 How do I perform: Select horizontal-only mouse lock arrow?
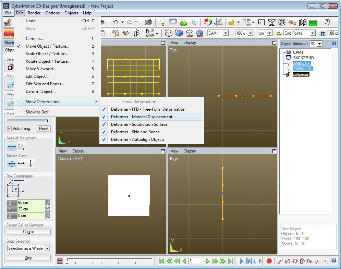tap(21, 164)
